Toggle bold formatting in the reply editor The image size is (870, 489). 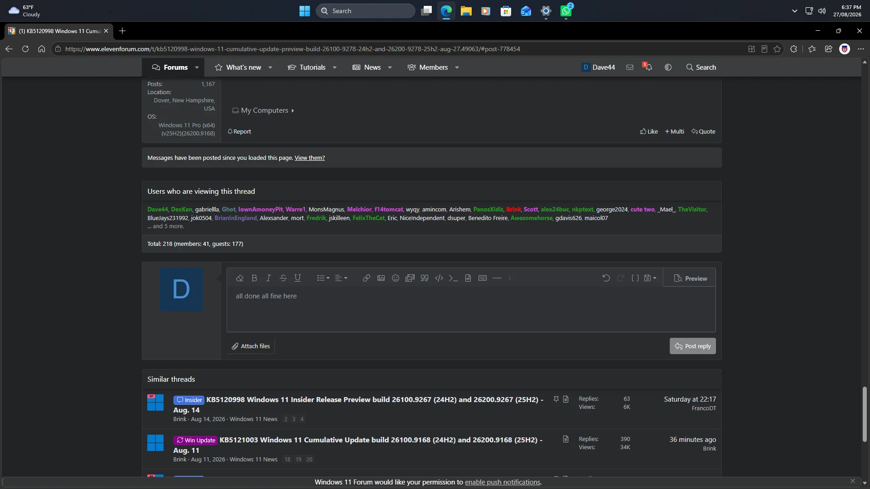click(x=254, y=278)
